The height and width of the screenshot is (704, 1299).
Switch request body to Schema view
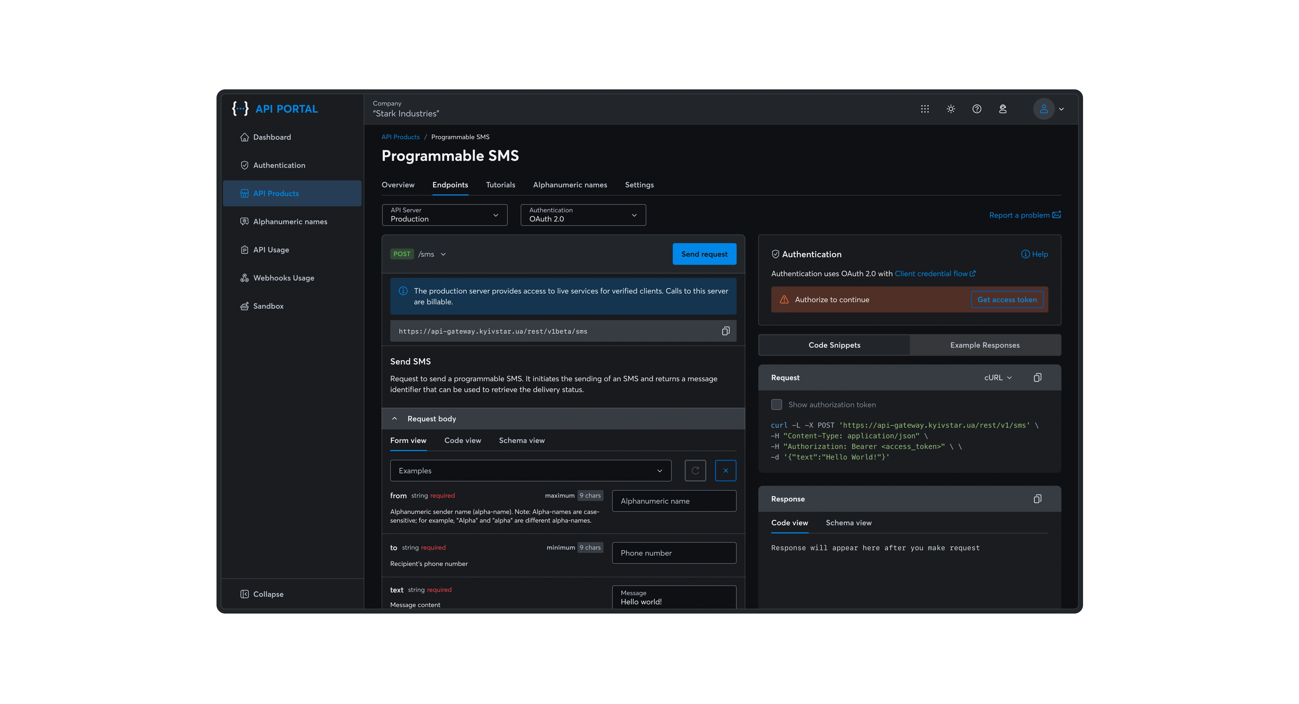tap(522, 441)
